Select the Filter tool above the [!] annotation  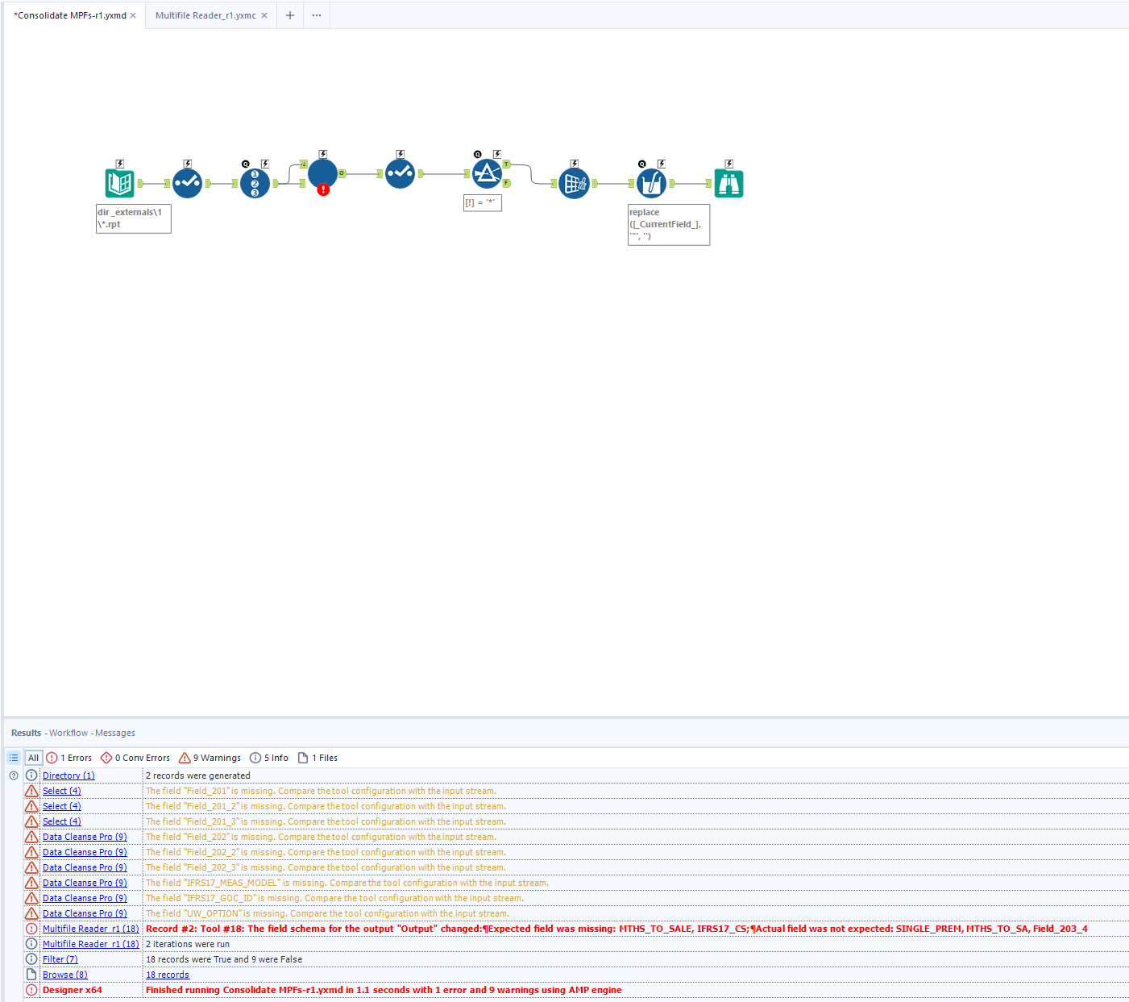click(488, 173)
